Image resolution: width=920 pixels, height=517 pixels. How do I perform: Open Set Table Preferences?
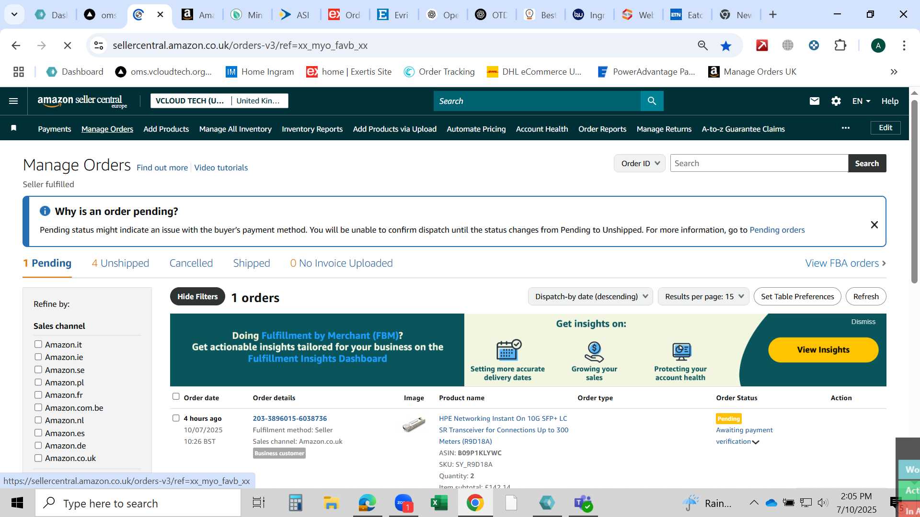(797, 296)
